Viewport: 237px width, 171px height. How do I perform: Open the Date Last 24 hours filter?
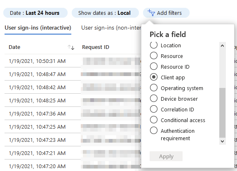[x=35, y=13]
